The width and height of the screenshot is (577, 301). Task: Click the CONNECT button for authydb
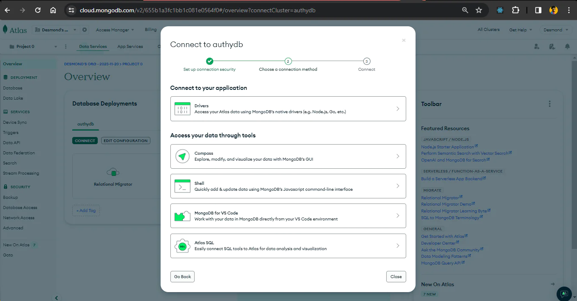85,141
